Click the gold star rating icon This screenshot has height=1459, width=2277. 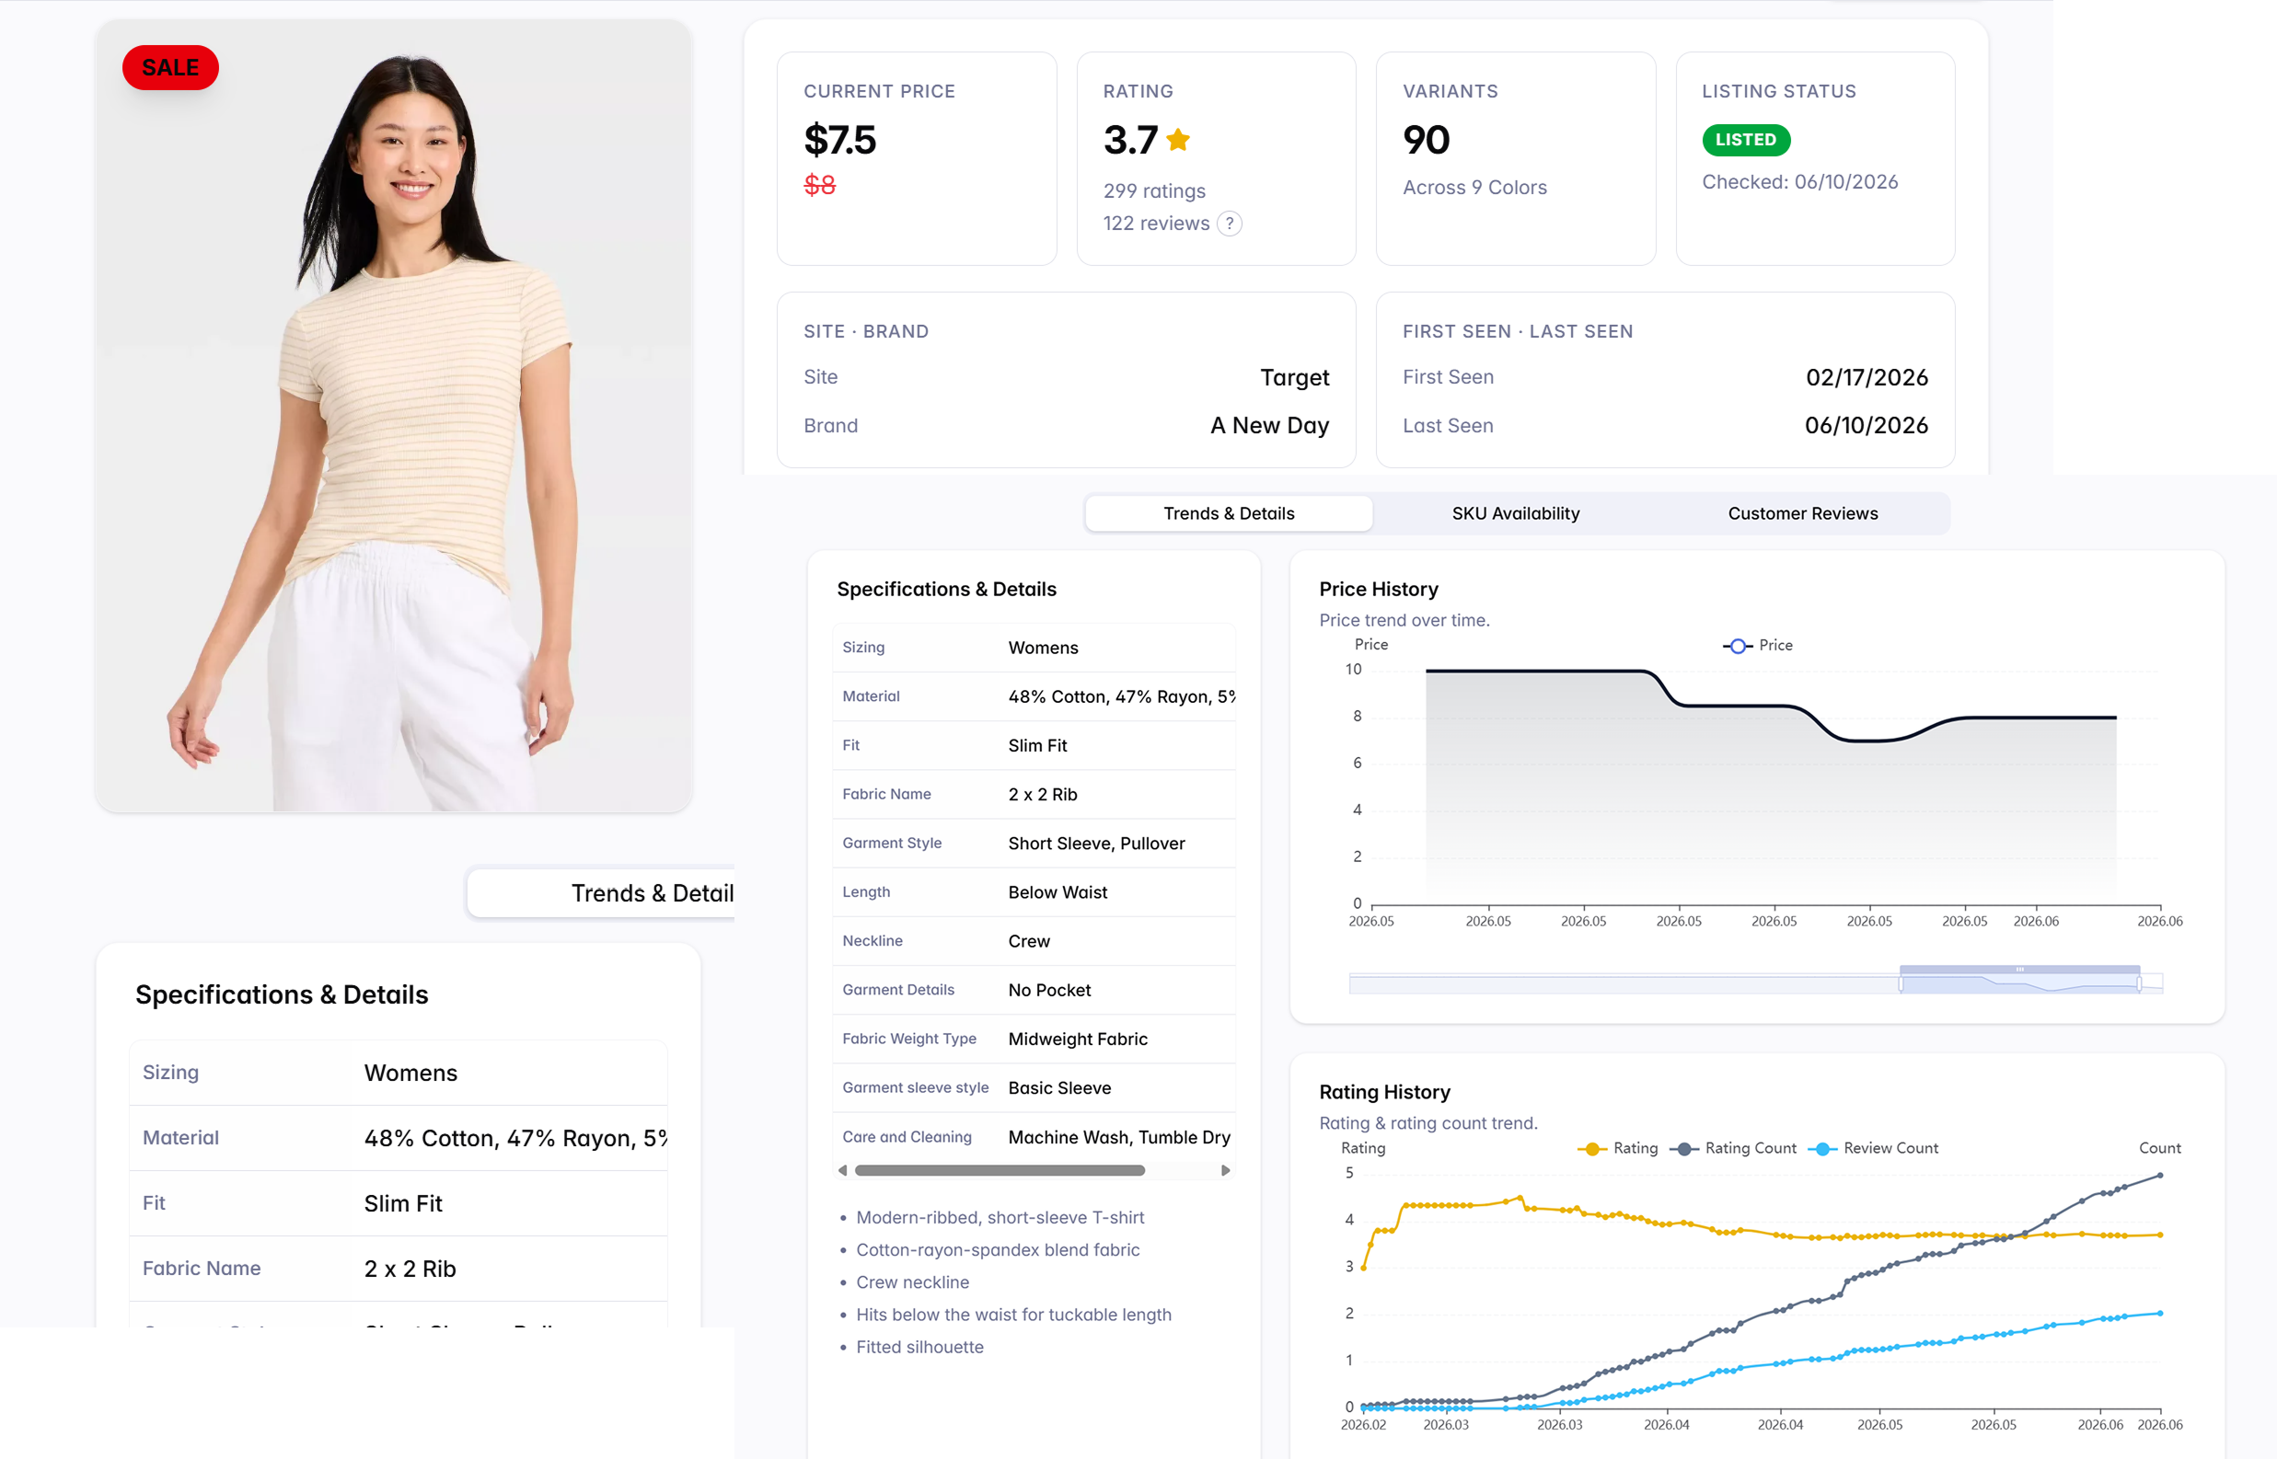click(x=1178, y=139)
